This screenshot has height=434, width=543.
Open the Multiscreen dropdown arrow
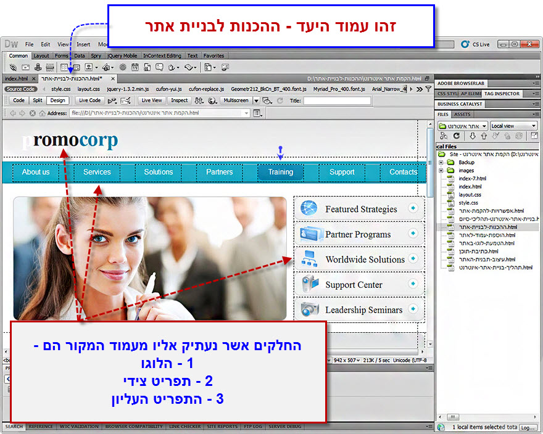coord(256,100)
